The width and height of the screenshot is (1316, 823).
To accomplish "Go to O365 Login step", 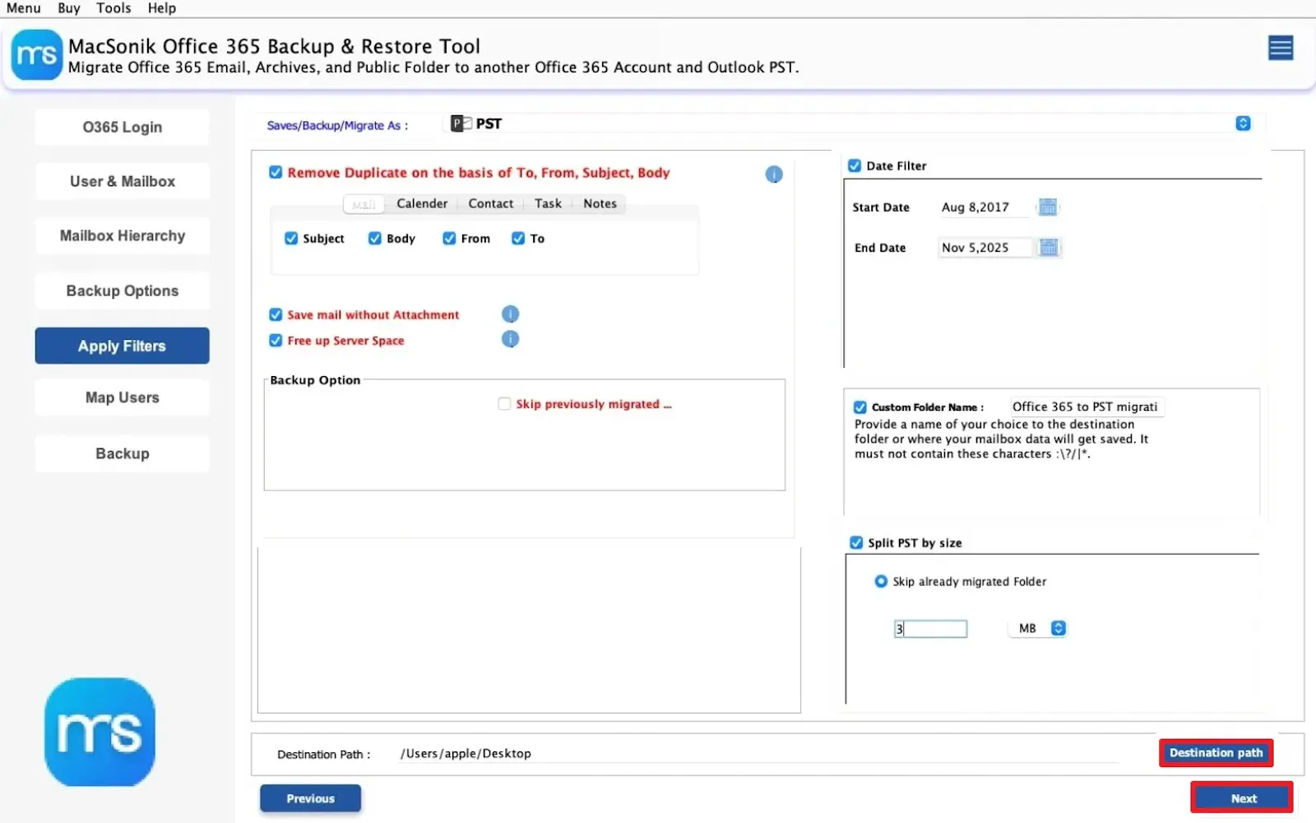I will (122, 127).
